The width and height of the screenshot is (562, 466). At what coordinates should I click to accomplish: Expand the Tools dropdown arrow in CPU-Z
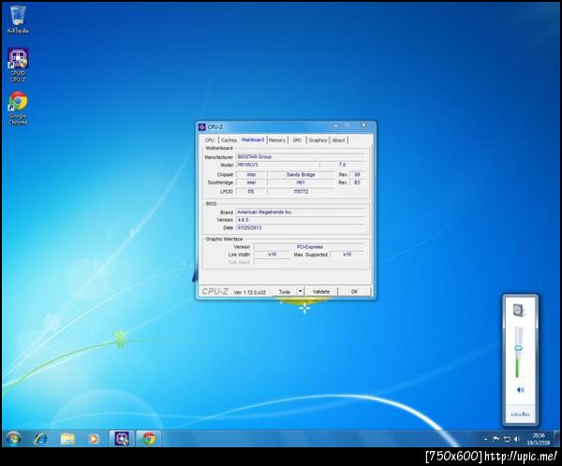301,291
